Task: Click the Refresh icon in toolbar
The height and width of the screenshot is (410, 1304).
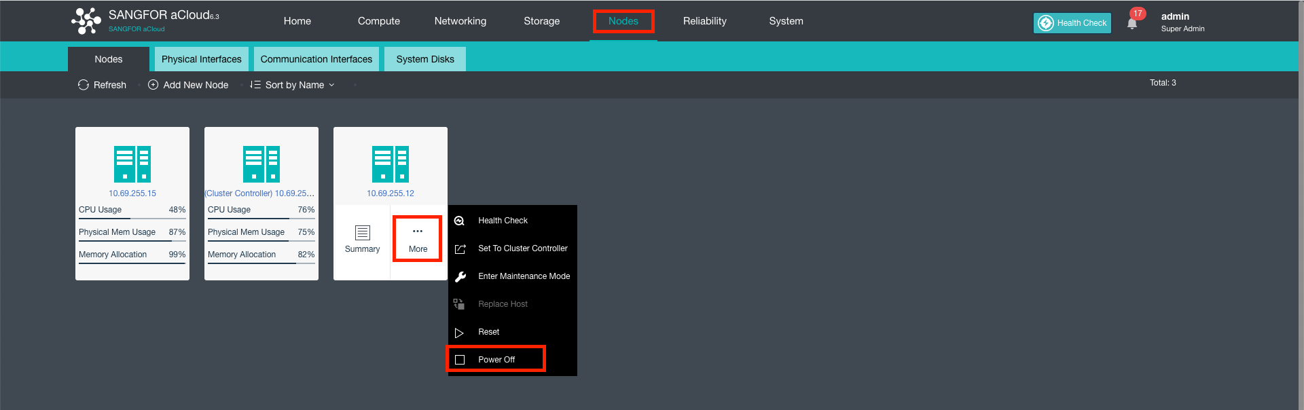Action: pos(84,85)
